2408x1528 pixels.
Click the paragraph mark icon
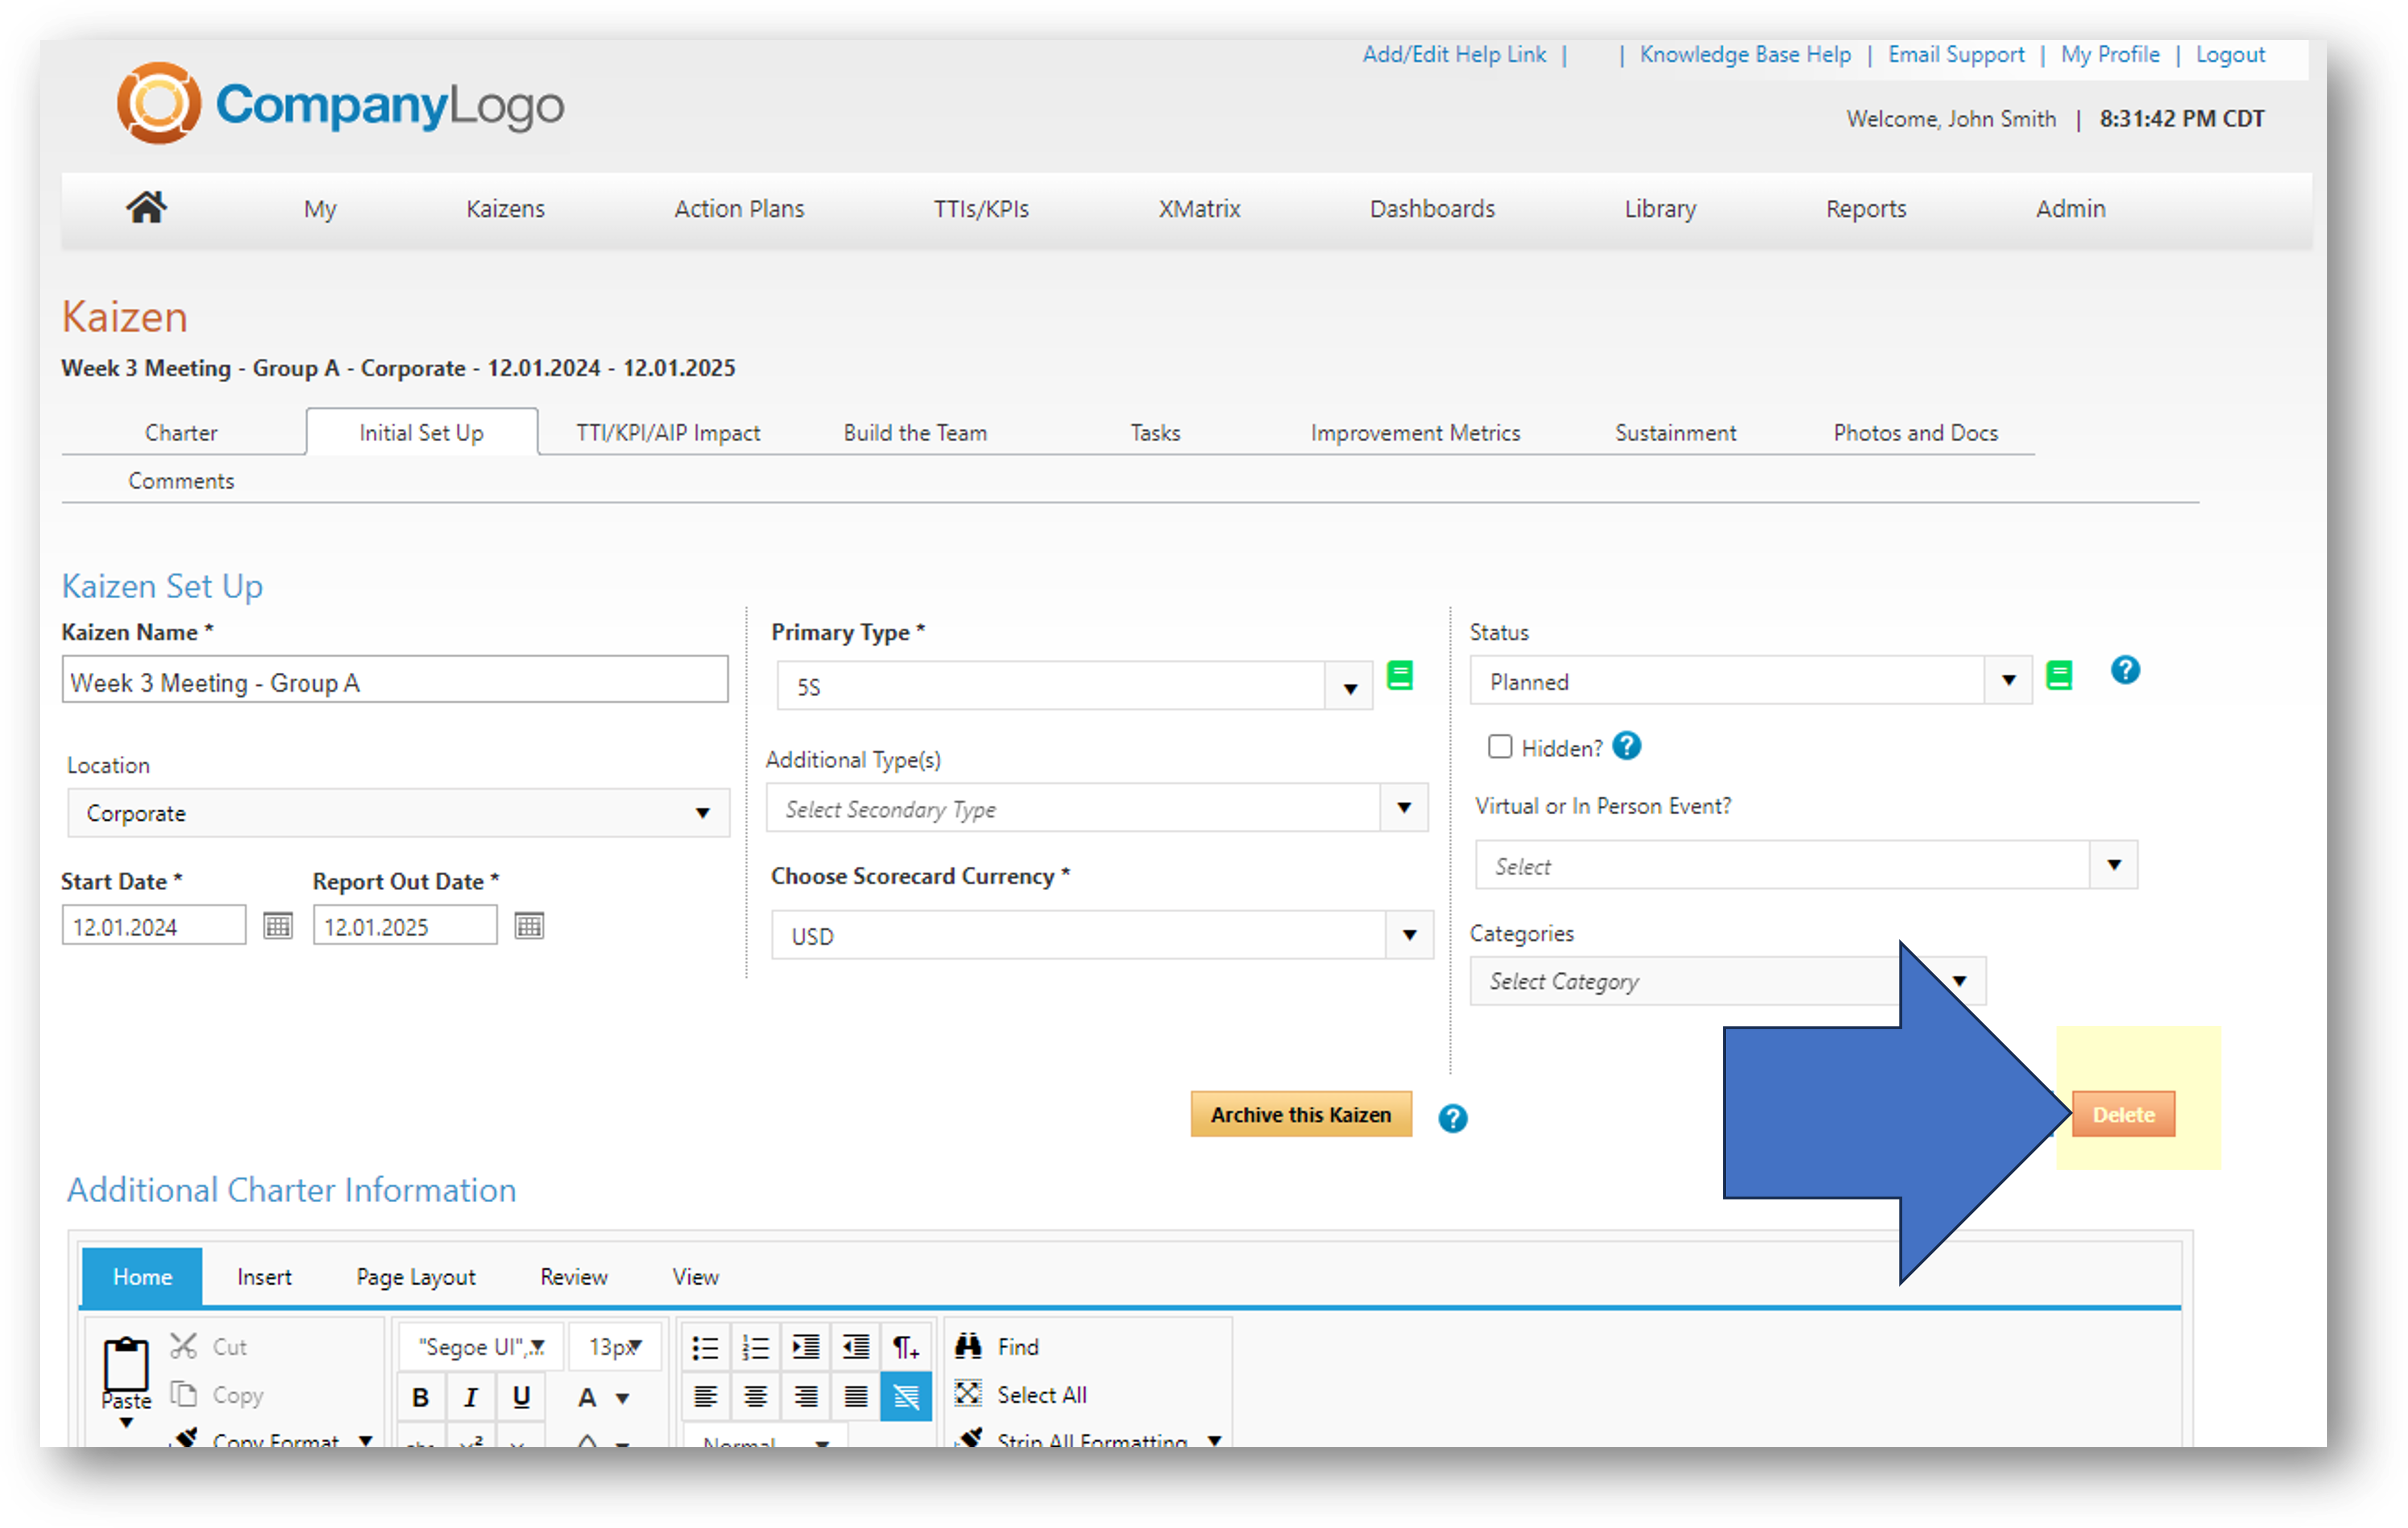(x=906, y=1347)
